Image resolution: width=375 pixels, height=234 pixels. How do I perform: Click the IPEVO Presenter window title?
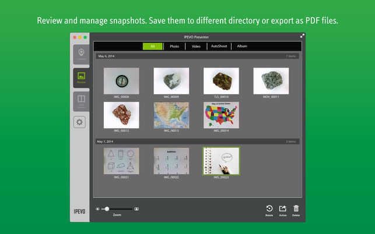pyautogui.click(x=197, y=37)
